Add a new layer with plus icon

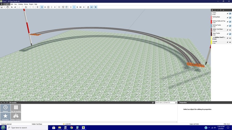[x=212, y=10]
